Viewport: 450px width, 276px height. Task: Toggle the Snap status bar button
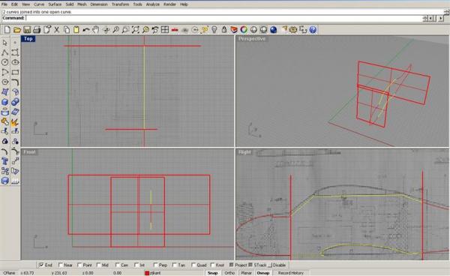(x=213, y=273)
